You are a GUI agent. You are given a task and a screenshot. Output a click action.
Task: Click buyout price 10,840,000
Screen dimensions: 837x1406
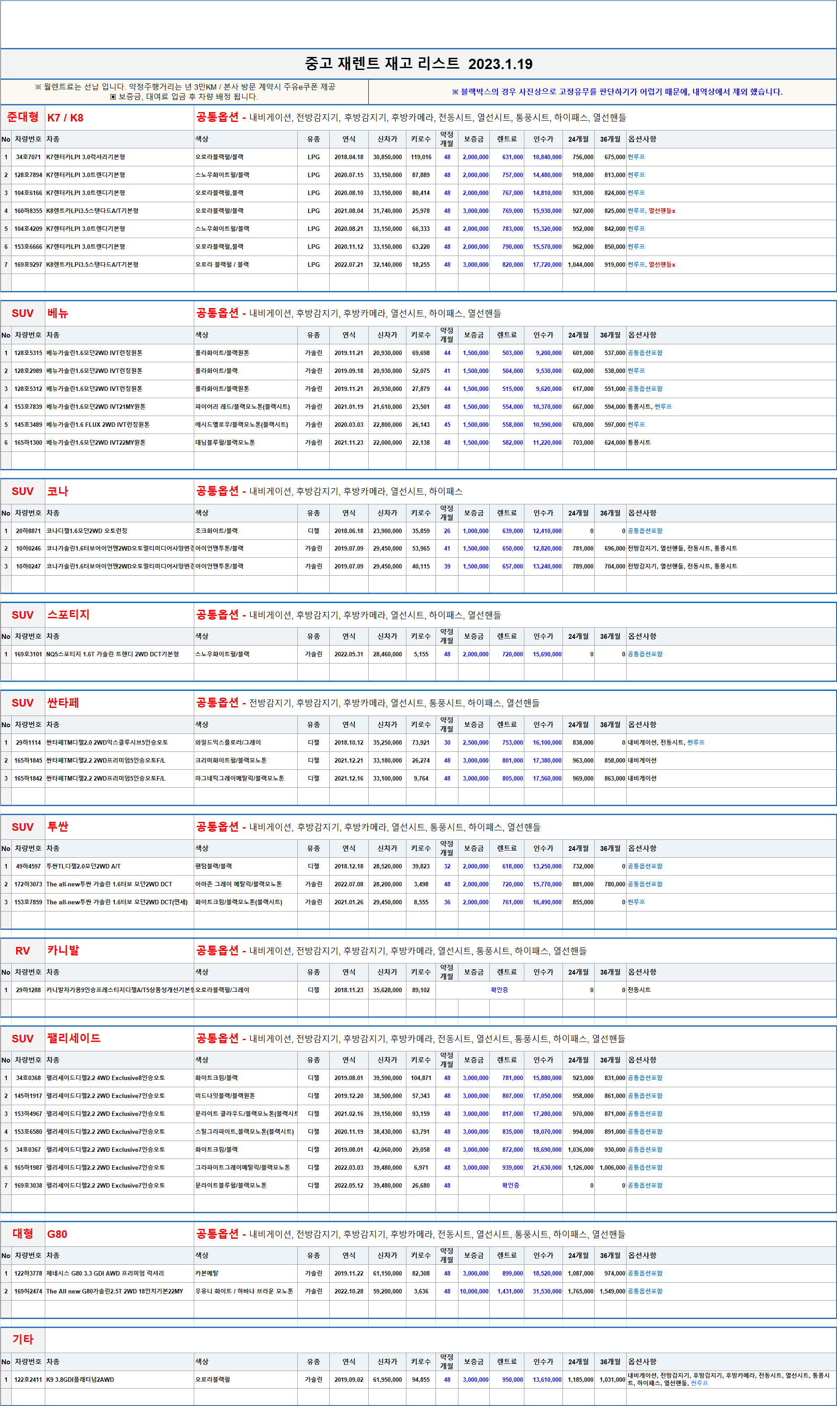pyautogui.click(x=546, y=157)
